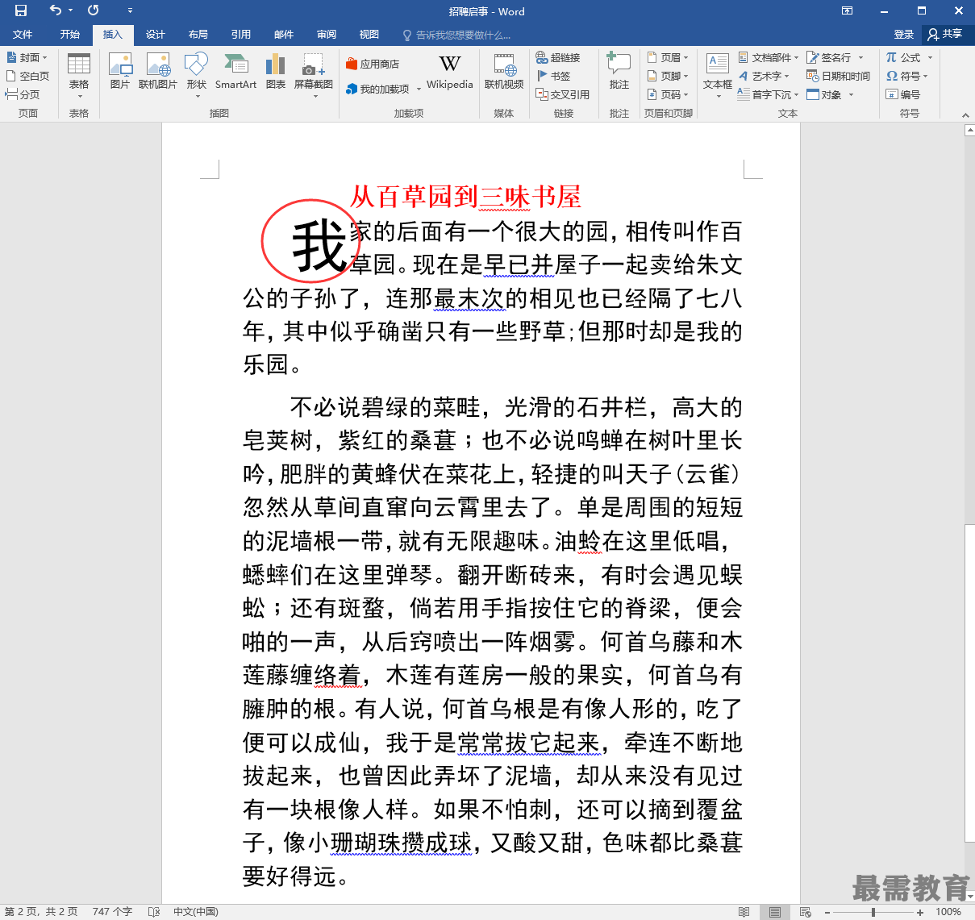Insert 日期和时间
The width and height of the screenshot is (975, 920).
839,76
